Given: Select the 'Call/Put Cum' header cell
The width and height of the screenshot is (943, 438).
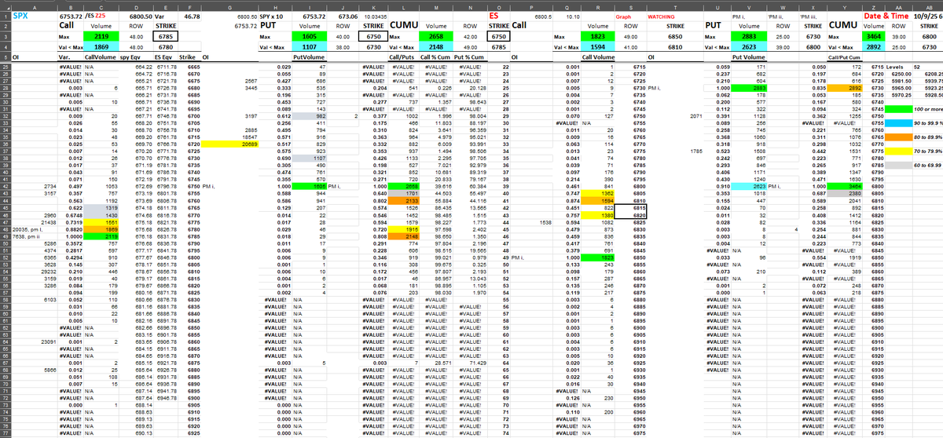Looking at the screenshot, I should pos(844,57).
